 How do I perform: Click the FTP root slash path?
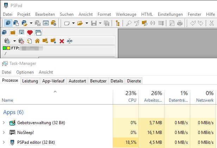pyautogui.click(x=5, y=53)
